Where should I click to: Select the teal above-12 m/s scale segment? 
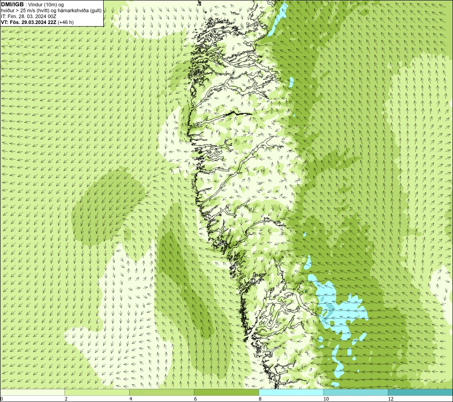(420, 392)
